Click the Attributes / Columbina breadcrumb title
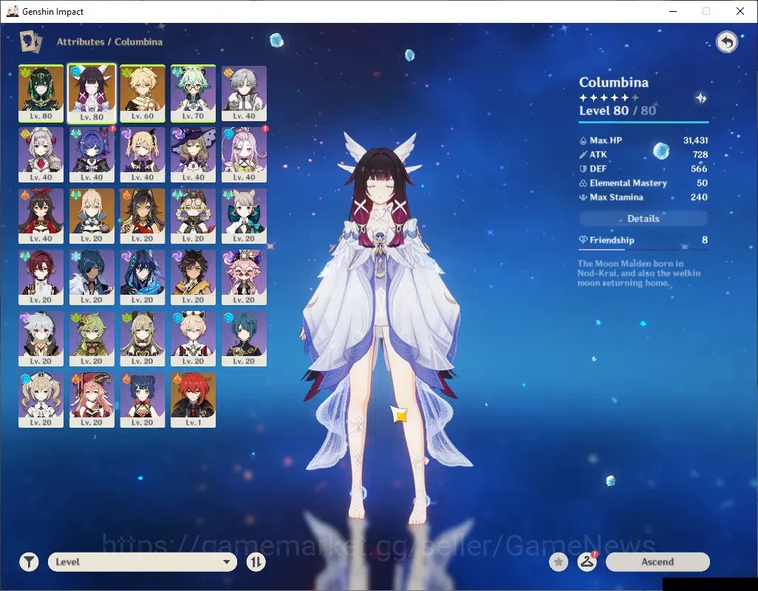This screenshot has height=591, width=758. click(x=109, y=41)
